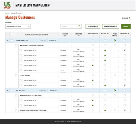Collapse the Allentown (2110) market group

[7, 41]
